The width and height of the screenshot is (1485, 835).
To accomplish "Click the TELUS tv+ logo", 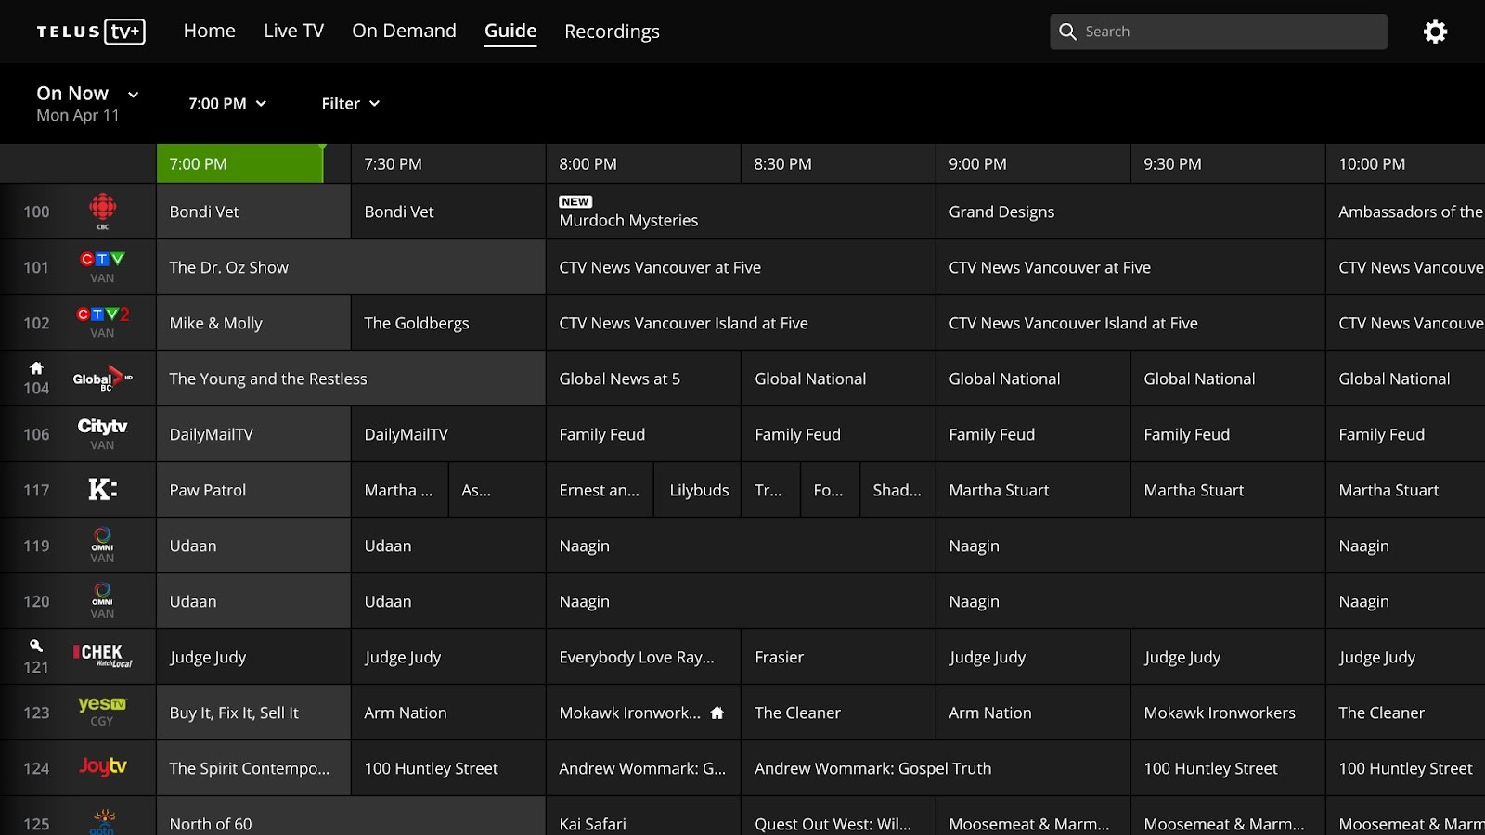I will (x=91, y=32).
